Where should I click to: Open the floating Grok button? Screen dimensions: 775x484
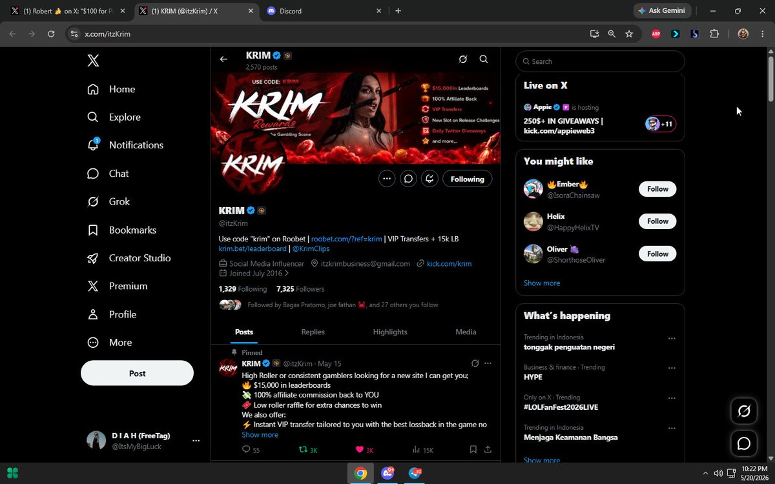point(744,411)
